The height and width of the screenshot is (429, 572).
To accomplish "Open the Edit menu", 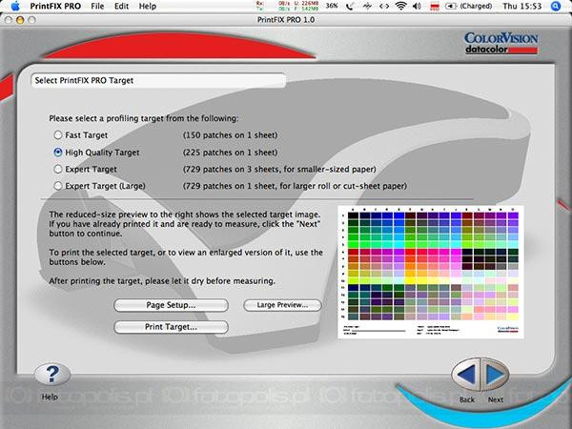I will click(x=121, y=6).
